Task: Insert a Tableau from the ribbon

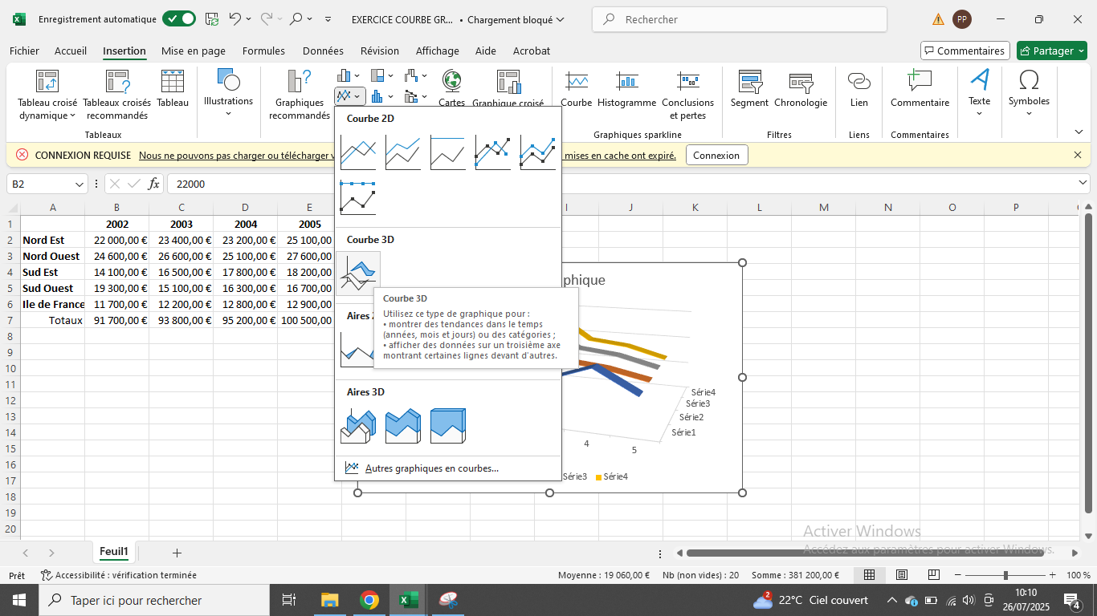Action: [x=173, y=89]
